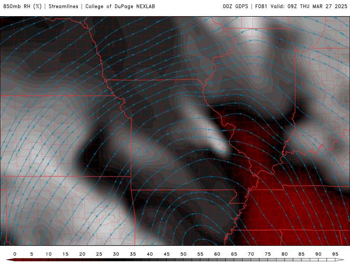Click the colorbar label "0"
Image resolution: width=350 pixels, height=262 pixels.
[x=15, y=254]
